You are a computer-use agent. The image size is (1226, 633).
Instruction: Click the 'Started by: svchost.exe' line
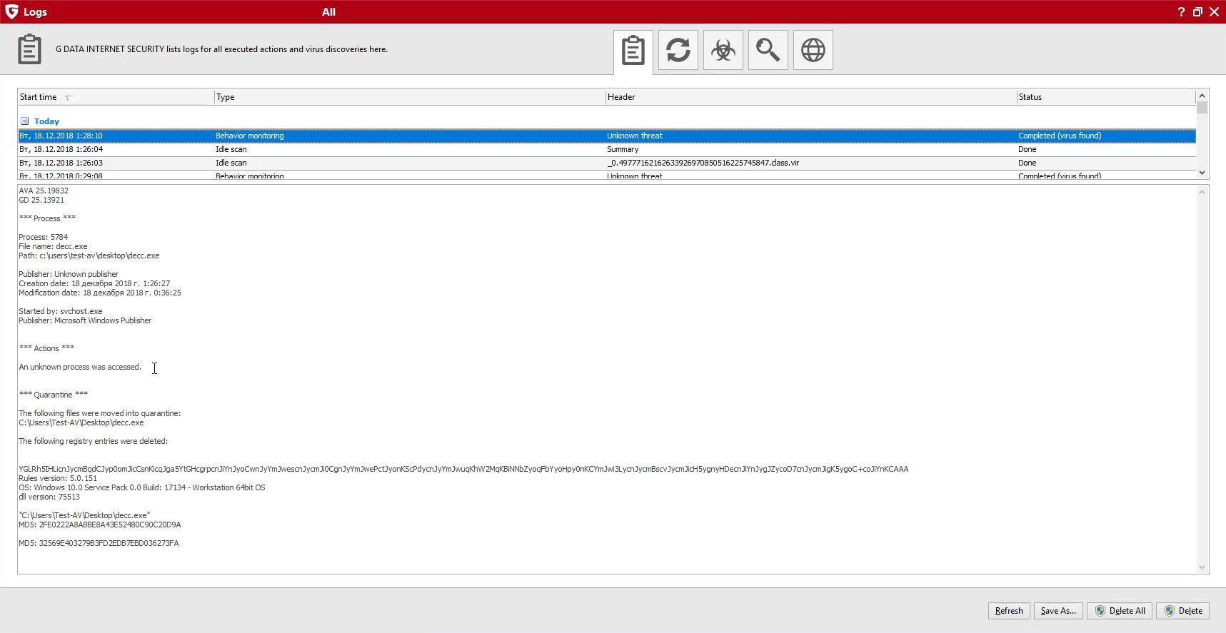click(x=61, y=311)
